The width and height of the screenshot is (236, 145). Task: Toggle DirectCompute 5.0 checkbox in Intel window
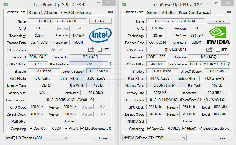coord(82,129)
